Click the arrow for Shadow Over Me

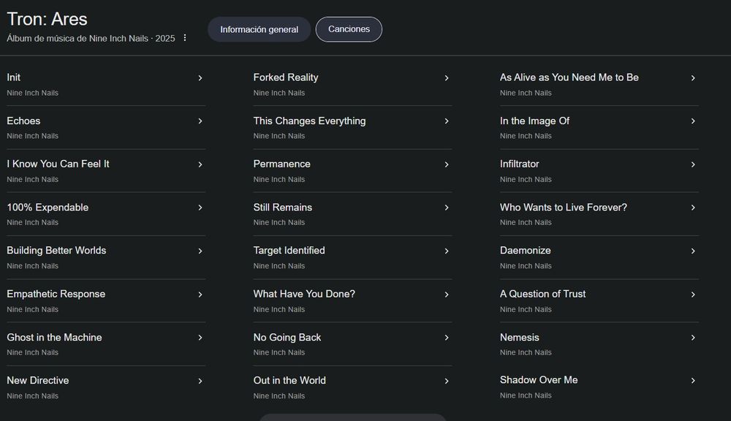coord(693,381)
